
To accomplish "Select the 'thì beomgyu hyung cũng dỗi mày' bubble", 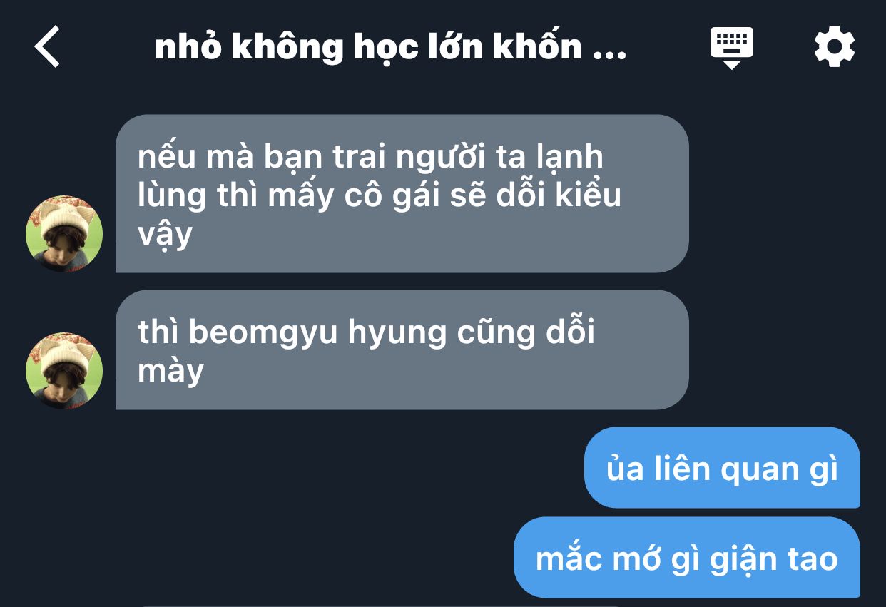I will click(402, 350).
